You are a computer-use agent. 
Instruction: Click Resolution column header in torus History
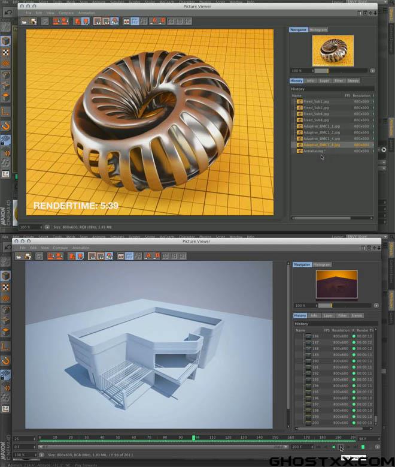tap(361, 96)
